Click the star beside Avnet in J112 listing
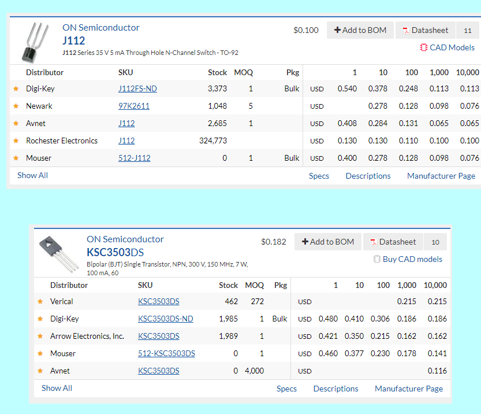The width and height of the screenshot is (481, 414). (16, 124)
